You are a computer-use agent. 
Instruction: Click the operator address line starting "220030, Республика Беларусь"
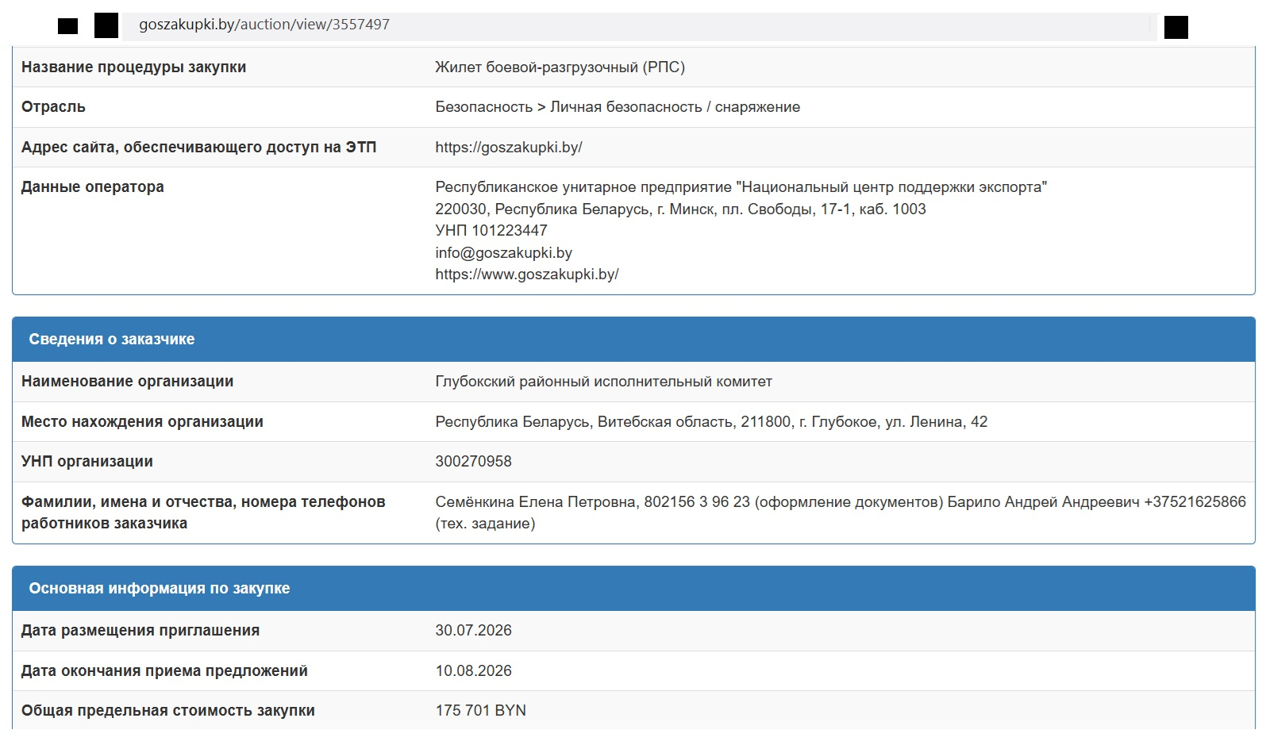coord(680,209)
